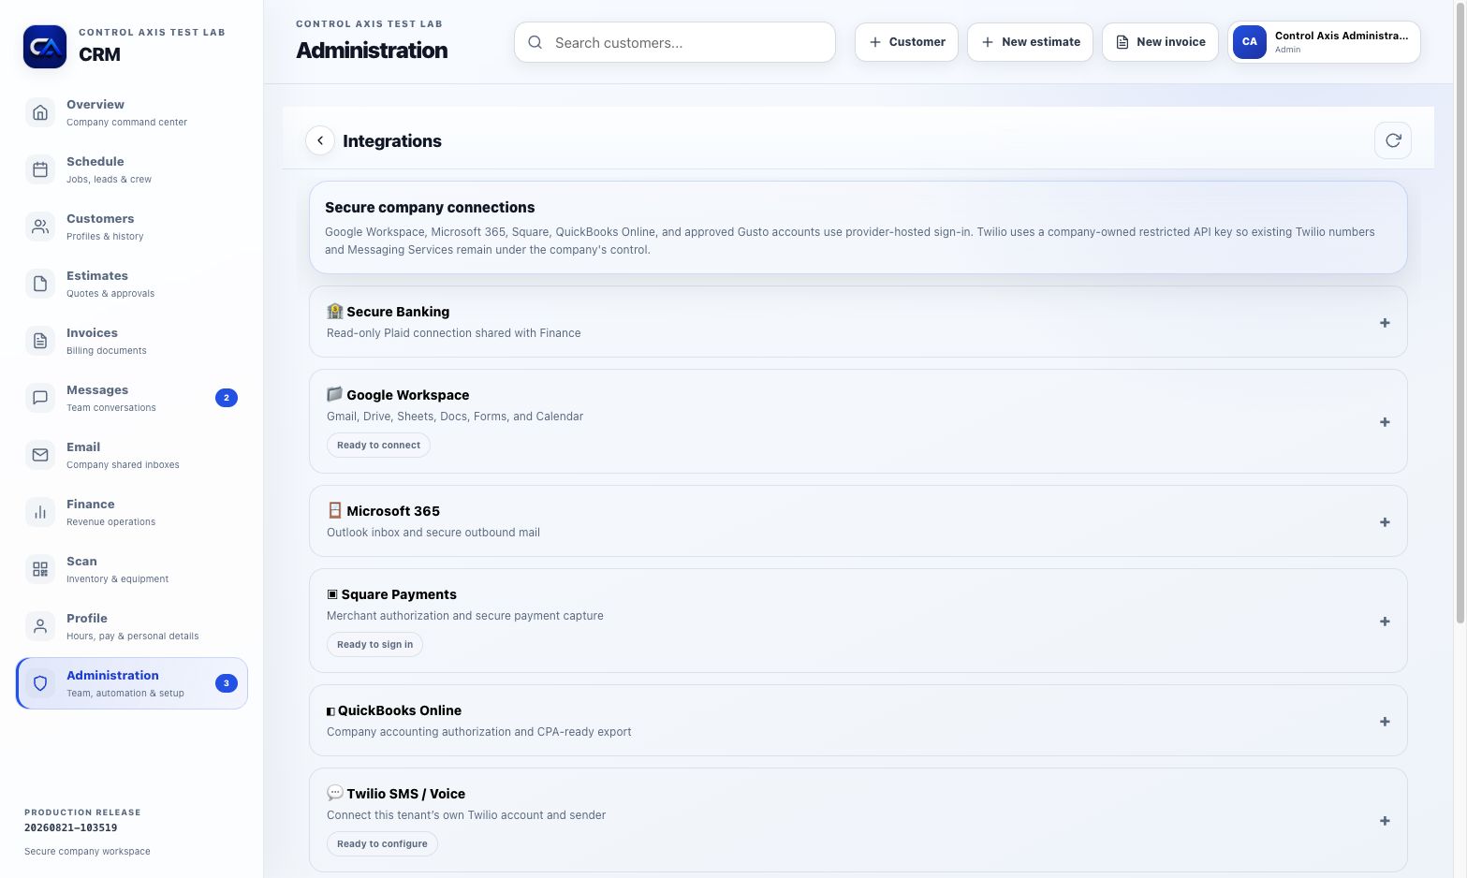Image resolution: width=1467 pixels, height=878 pixels.
Task: Expand the Secure Banking section
Action: pos(1385,323)
